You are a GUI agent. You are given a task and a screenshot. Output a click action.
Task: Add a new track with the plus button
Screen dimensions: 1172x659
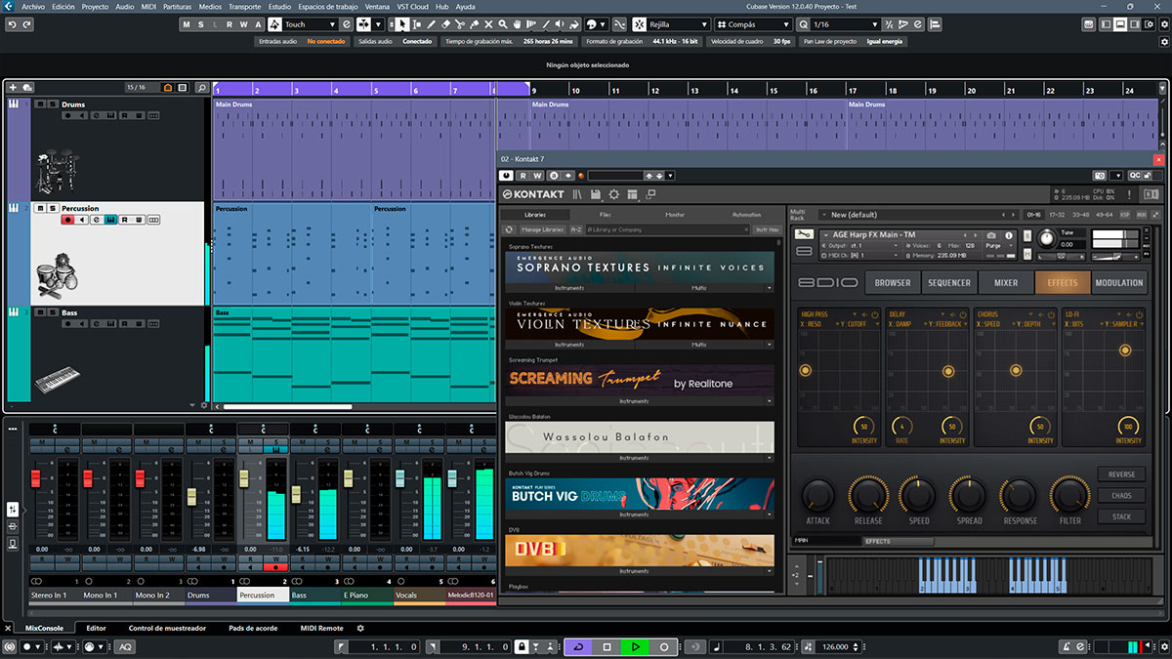pyautogui.click(x=15, y=88)
